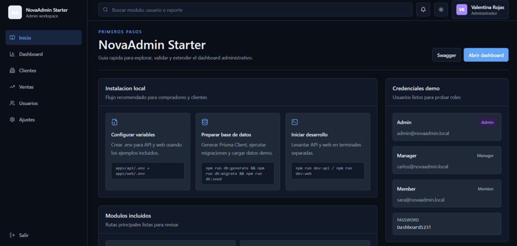Click the Modulos incluidos section title
The height and width of the screenshot is (246, 517).
128,216
